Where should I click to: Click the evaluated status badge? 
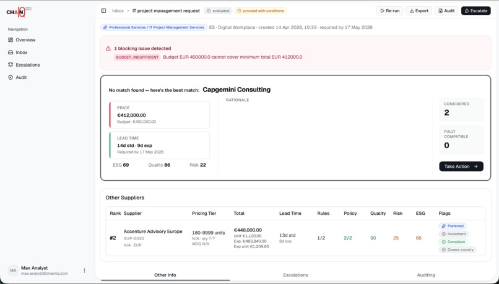coord(218,10)
